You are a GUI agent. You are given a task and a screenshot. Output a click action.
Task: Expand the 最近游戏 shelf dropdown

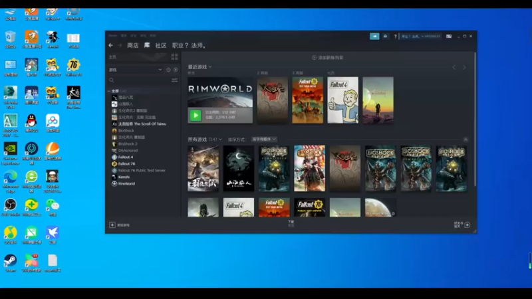coord(210,67)
